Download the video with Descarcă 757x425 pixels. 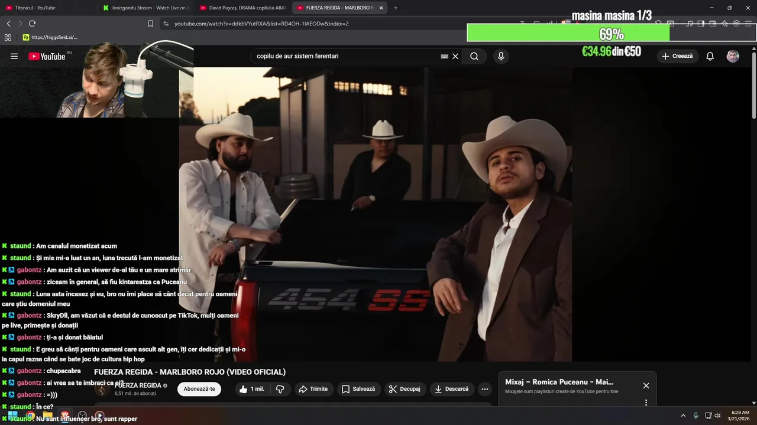coord(451,389)
